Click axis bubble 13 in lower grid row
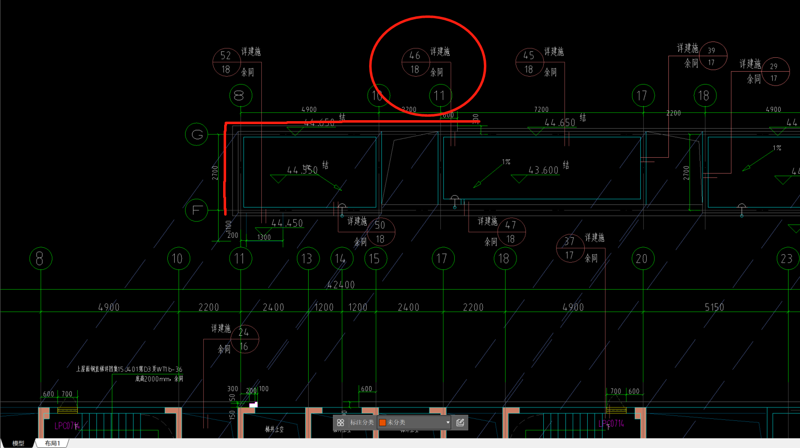 pyautogui.click(x=308, y=259)
